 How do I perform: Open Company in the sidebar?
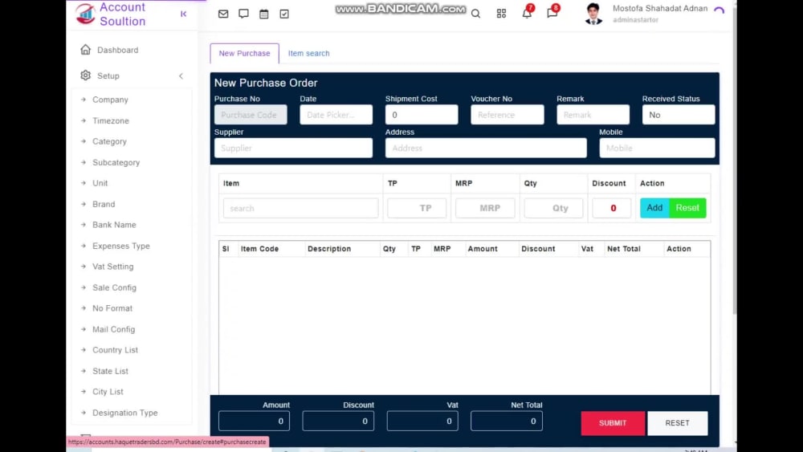pyautogui.click(x=110, y=100)
